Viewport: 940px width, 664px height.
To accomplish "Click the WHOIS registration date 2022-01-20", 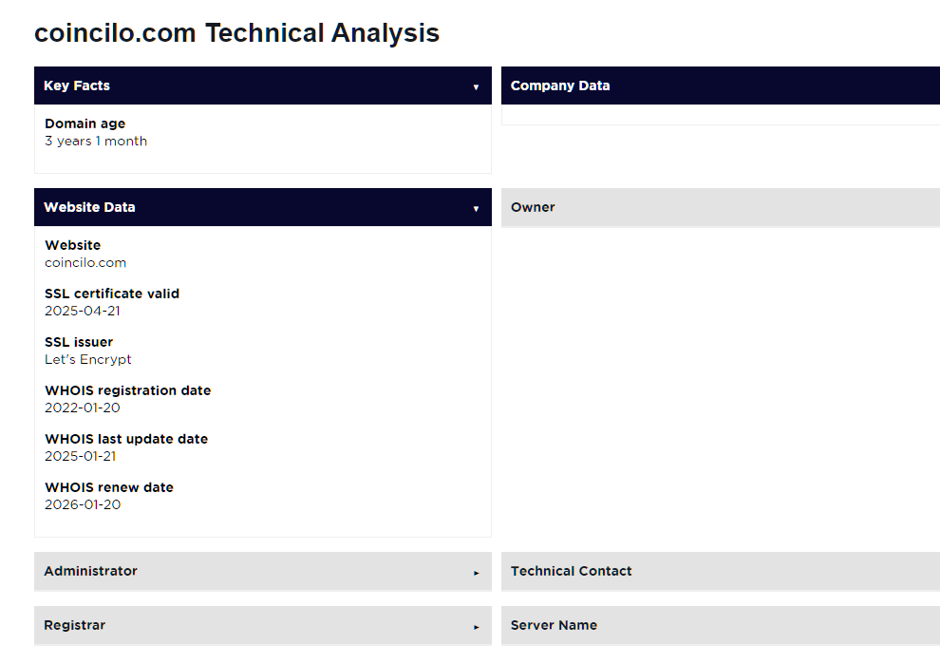I will 83,408.
